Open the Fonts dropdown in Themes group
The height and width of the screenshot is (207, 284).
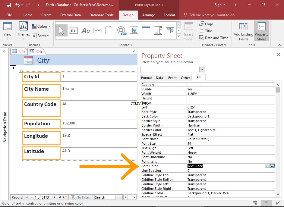(x=40, y=36)
